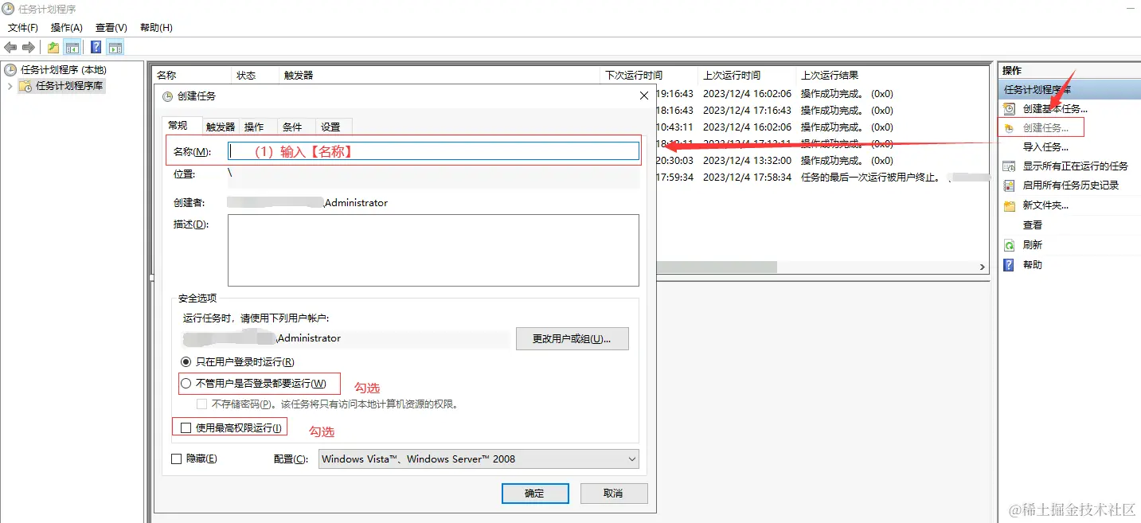The image size is (1141, 523).
Task: Switch to the 触发器 tab
Action: click(221, 127)
